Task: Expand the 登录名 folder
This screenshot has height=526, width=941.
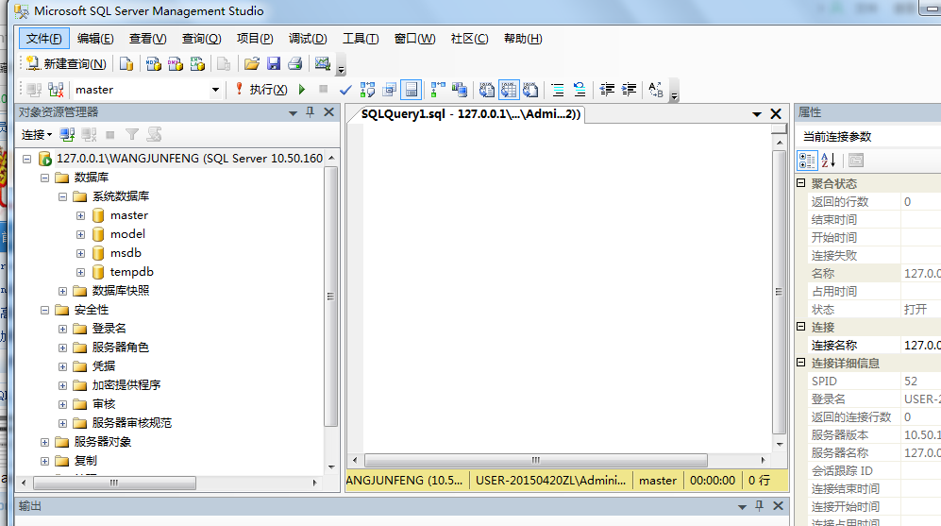Action: [x=62, y=329]
